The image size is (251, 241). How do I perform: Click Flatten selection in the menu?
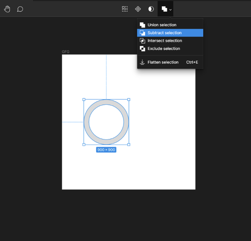coord(163,62)
